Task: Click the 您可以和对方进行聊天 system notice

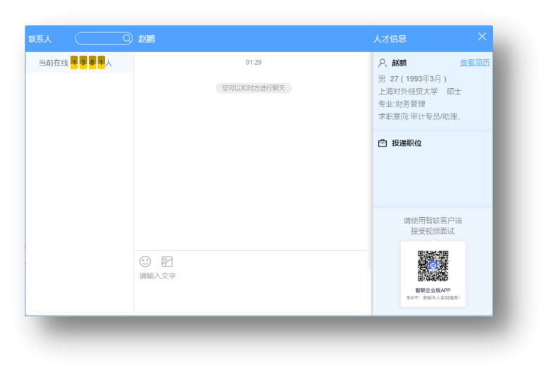Action: pos(254,88)
